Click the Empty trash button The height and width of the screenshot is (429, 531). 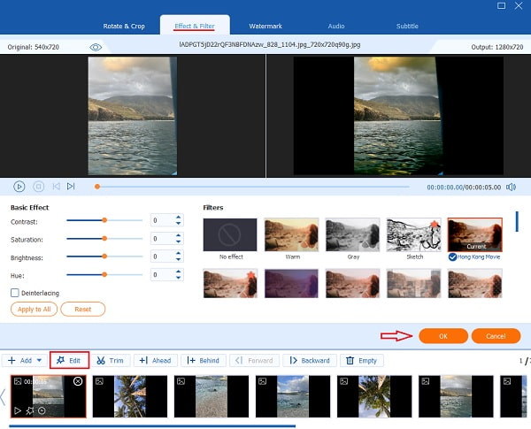362,360
